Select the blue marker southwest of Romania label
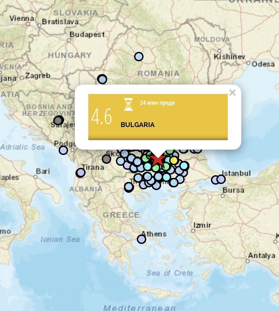The width and height of the screenshot is (279, 311). point(102,80)
